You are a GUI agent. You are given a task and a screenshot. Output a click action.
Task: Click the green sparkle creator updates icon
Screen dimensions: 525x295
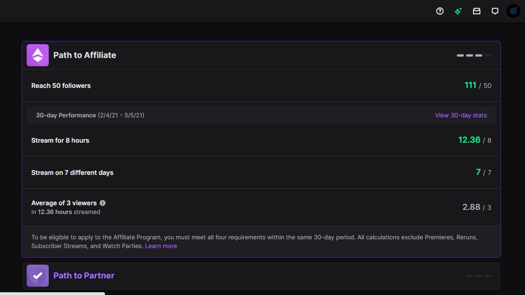[458, 11]
